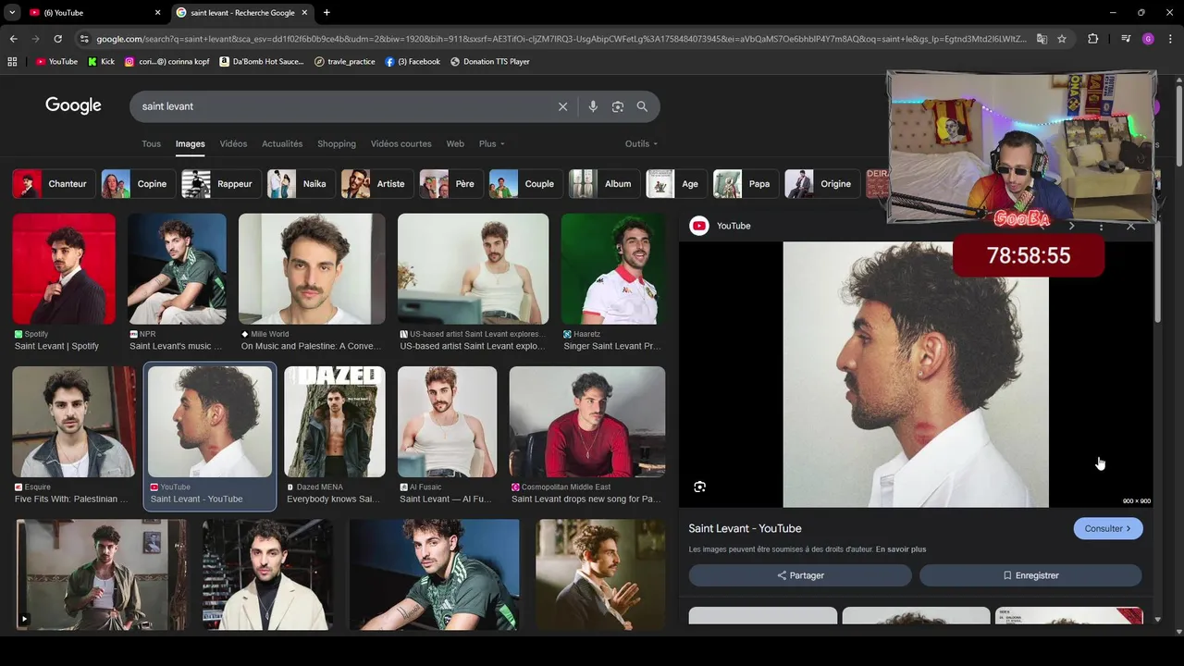The height and width of the screenshot is (666, 1184).
Task: Open the Cosmopolitan Middle East image result
Action: (587, 422)
